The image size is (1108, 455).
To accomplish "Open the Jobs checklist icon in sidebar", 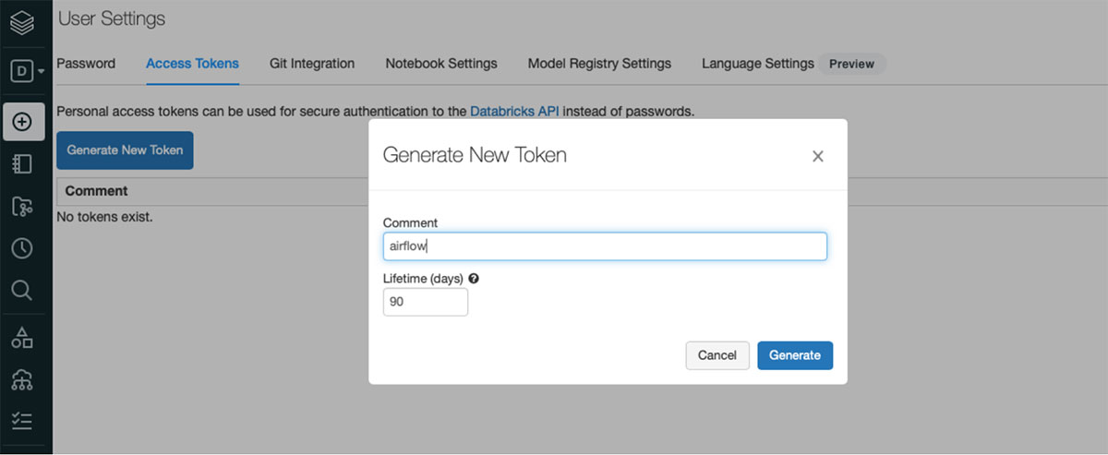I will (23, 421).
